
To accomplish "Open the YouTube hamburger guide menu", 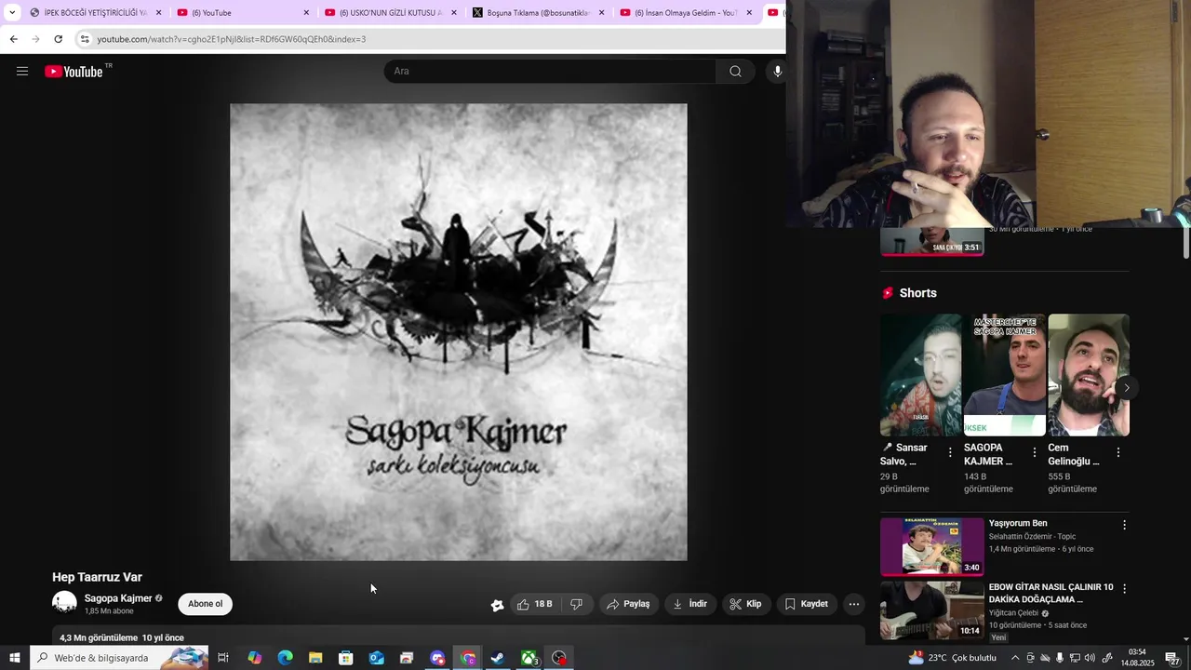I will pyautogui.click(x=22, y=72).
